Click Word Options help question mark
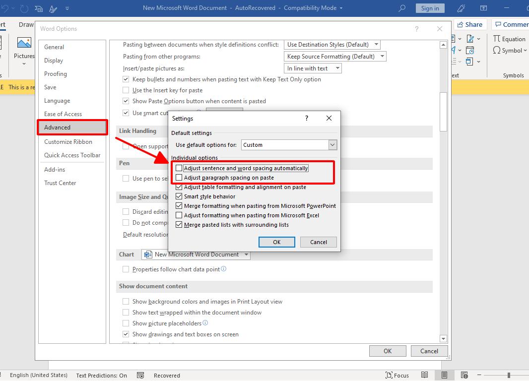Screen dimensions: 529x381 pyautogui.click(x=417, y=29)
